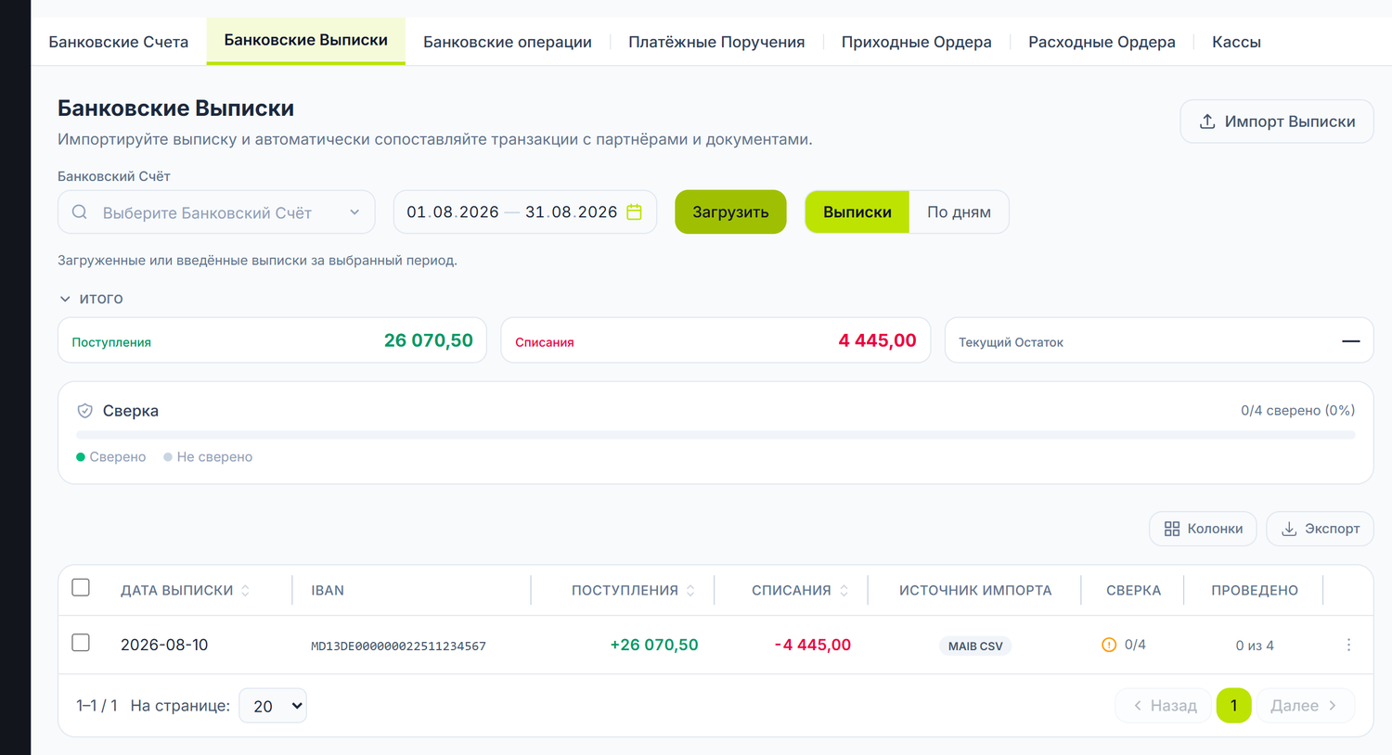Image resolution: width=1392 pixels, height=755 pixels.
Task: Open the Банковские операции tab
Action: [x=508, y=42]
